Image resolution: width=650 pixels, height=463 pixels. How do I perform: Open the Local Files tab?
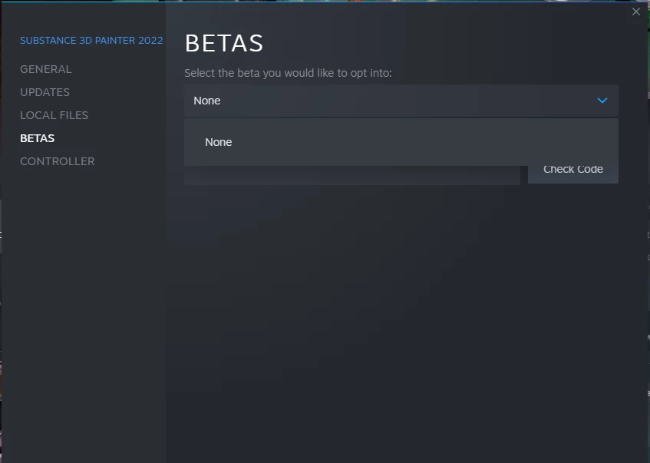tap(54, 115)
